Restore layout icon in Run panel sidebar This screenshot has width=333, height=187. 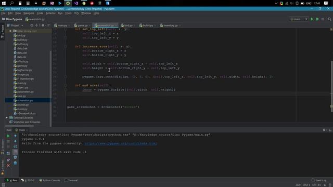click(x=8, y=153)
